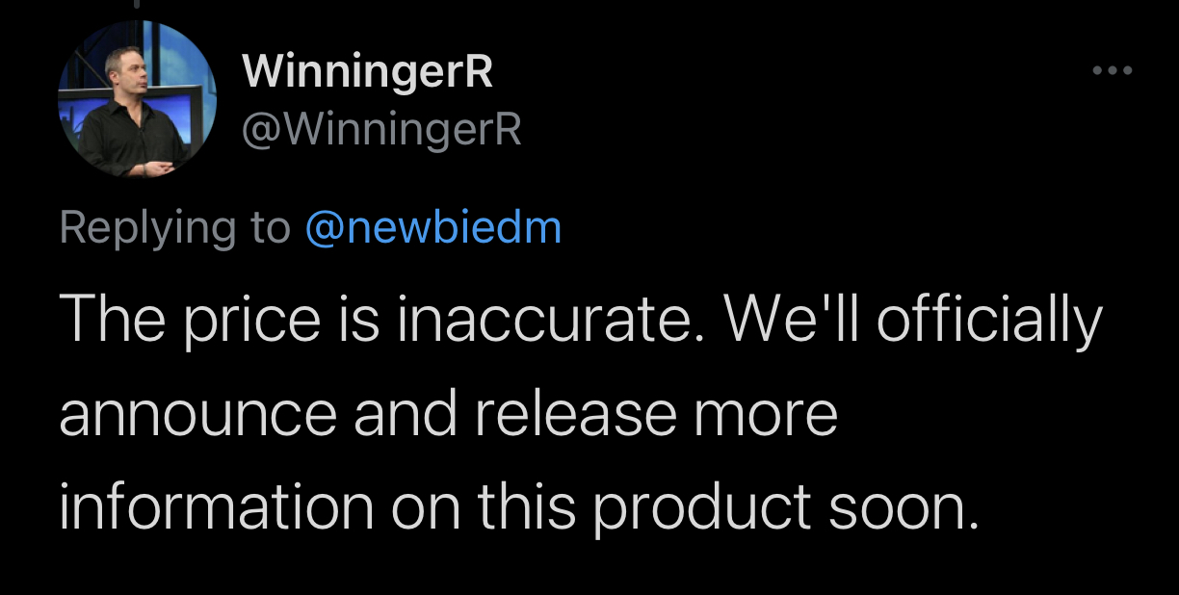
Task: Open the three-dot more options menu
Action: 1112,70
